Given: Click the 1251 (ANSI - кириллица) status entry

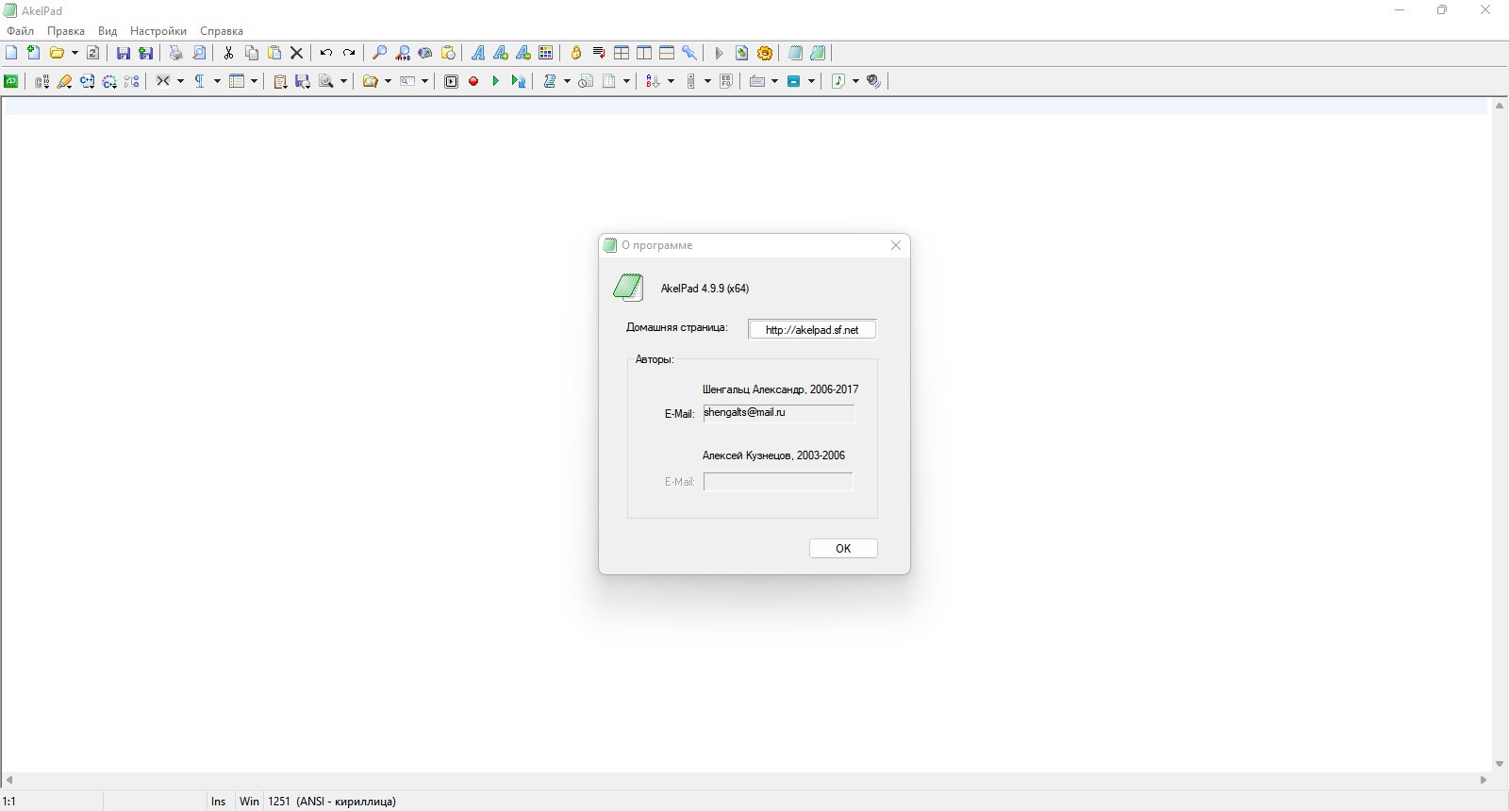Looking at the screenshot, I should tap(332, 802).
